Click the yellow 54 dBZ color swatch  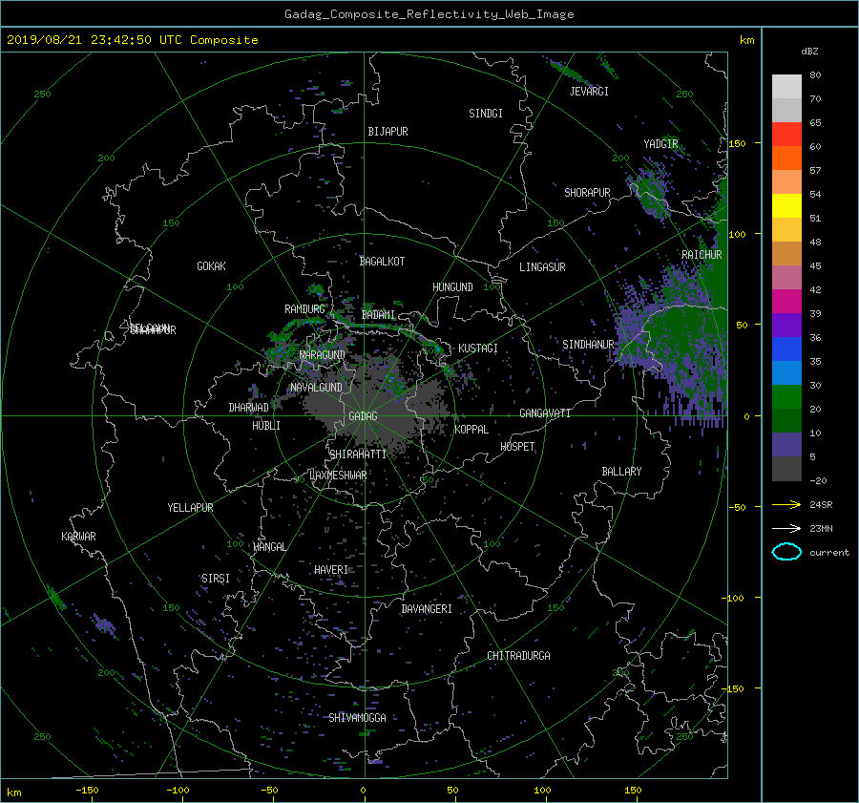click(x=786, y=205)
